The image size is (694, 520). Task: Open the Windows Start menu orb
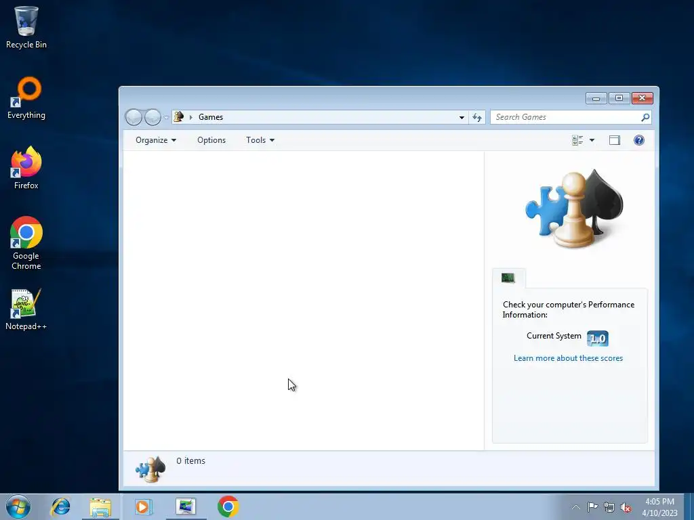coord(18,506)
